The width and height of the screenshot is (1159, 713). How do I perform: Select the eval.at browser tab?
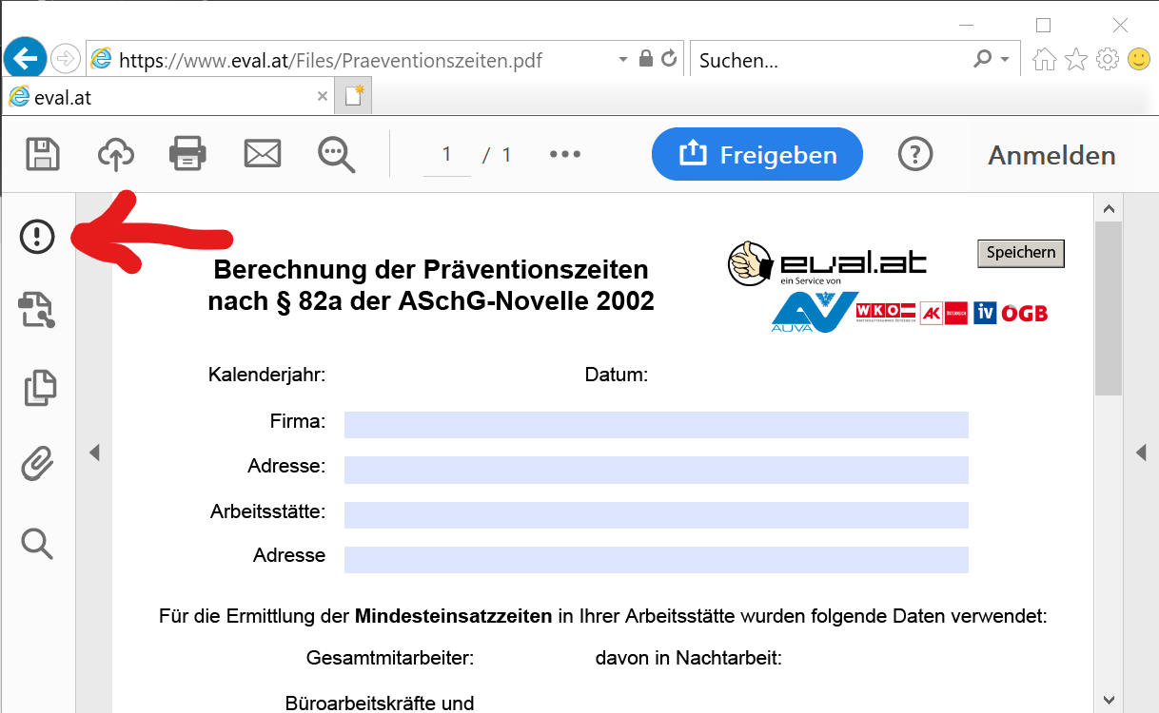167,96
